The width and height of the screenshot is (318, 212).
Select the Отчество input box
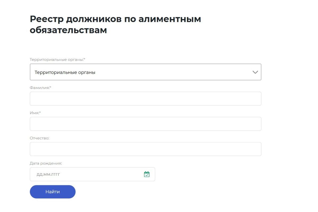pyautogui.click(x=146, y=149)
